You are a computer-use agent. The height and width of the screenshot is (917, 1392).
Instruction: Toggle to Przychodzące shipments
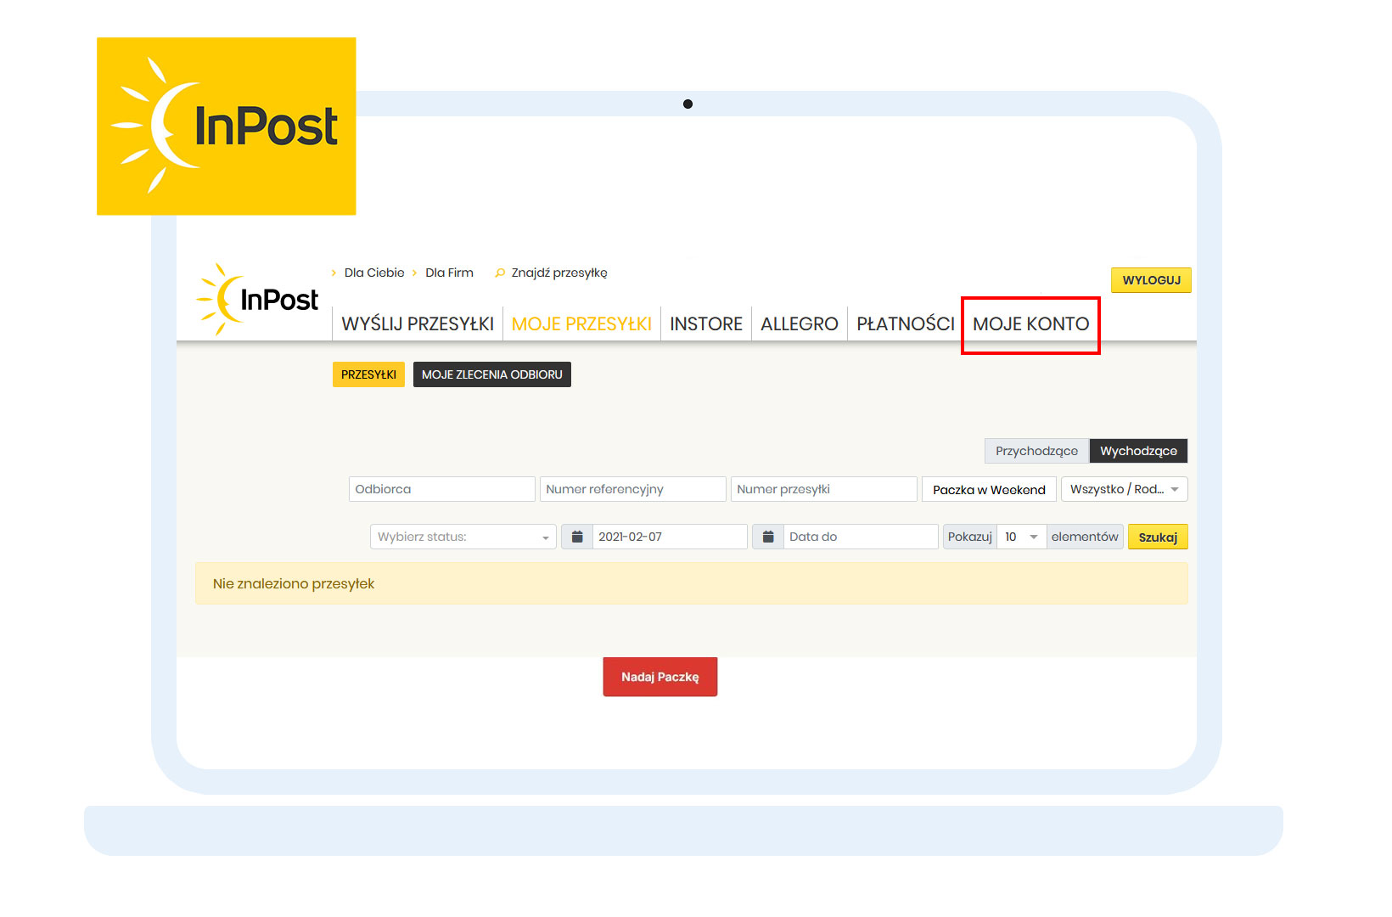1036,451
